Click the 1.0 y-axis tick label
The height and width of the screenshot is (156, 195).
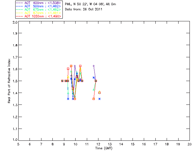(15, 140)
